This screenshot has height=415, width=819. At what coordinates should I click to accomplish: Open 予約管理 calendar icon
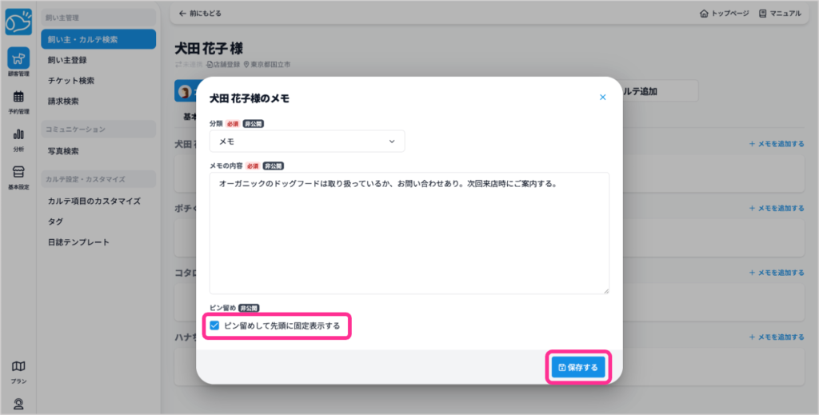[18, 101]
